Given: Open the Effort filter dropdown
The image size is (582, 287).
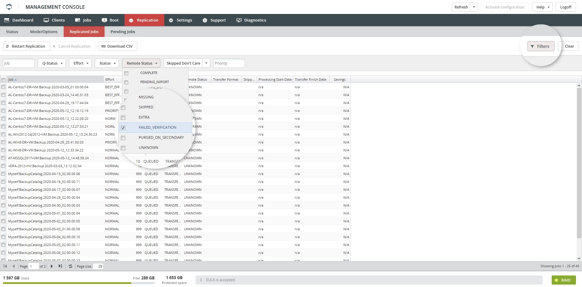Looking at the screenshot, I should 80,63.
